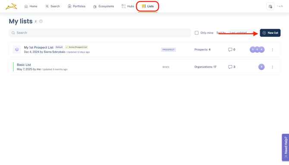
Task: Enable the Only mine checkbox
Action: [x=197, y=33]
